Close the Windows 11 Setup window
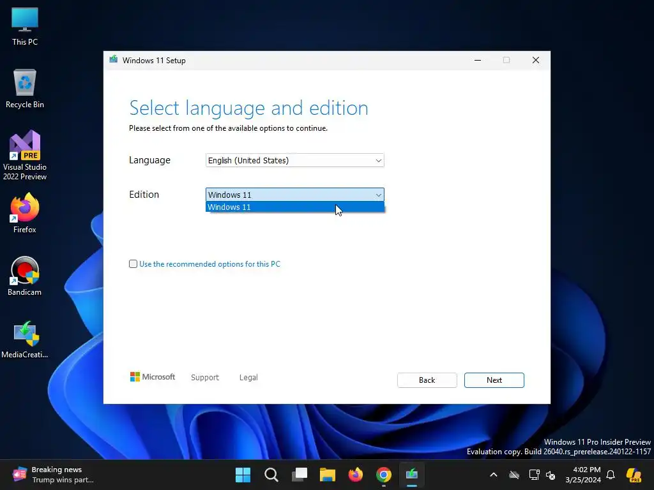Viewport: 654px width, 490px height. click(x=536, y=60)
